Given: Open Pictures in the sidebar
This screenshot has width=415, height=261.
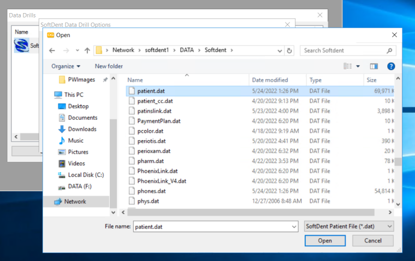Looking at the screenshot, I should tap(78, 152).
